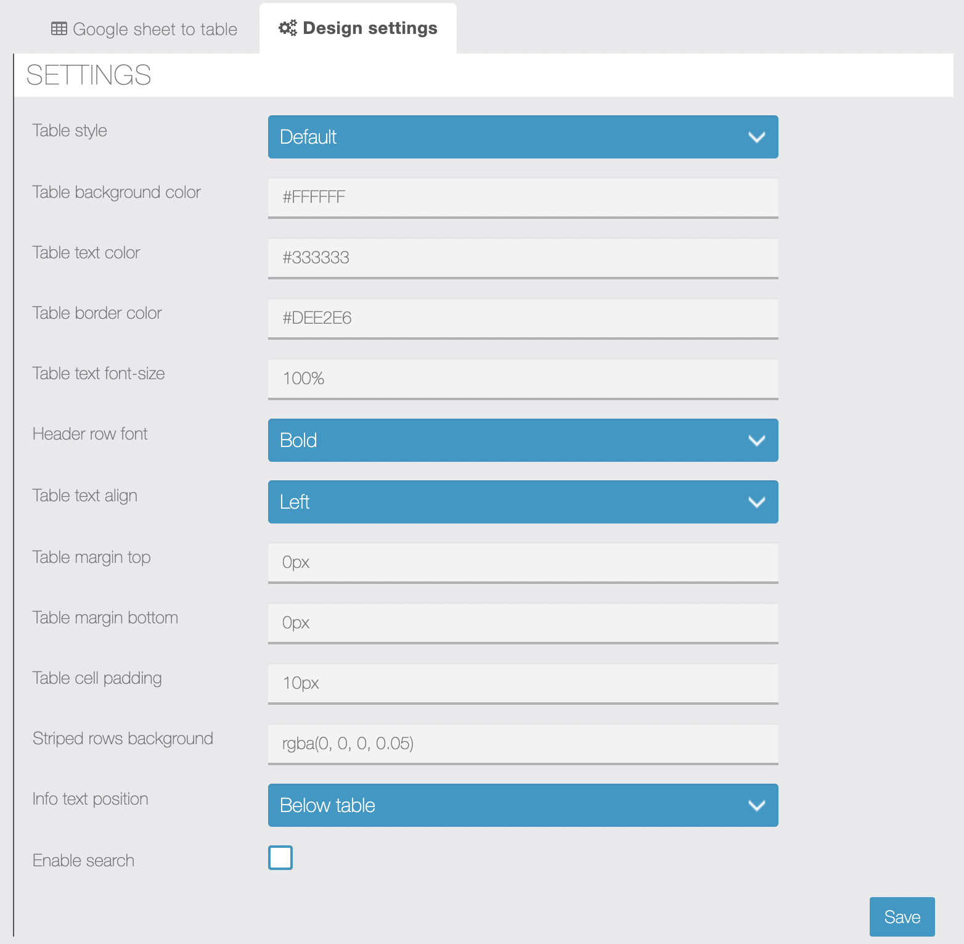Tick the Enable search checkbox
Screen dimensions: 964x944
tap(280, 858)
